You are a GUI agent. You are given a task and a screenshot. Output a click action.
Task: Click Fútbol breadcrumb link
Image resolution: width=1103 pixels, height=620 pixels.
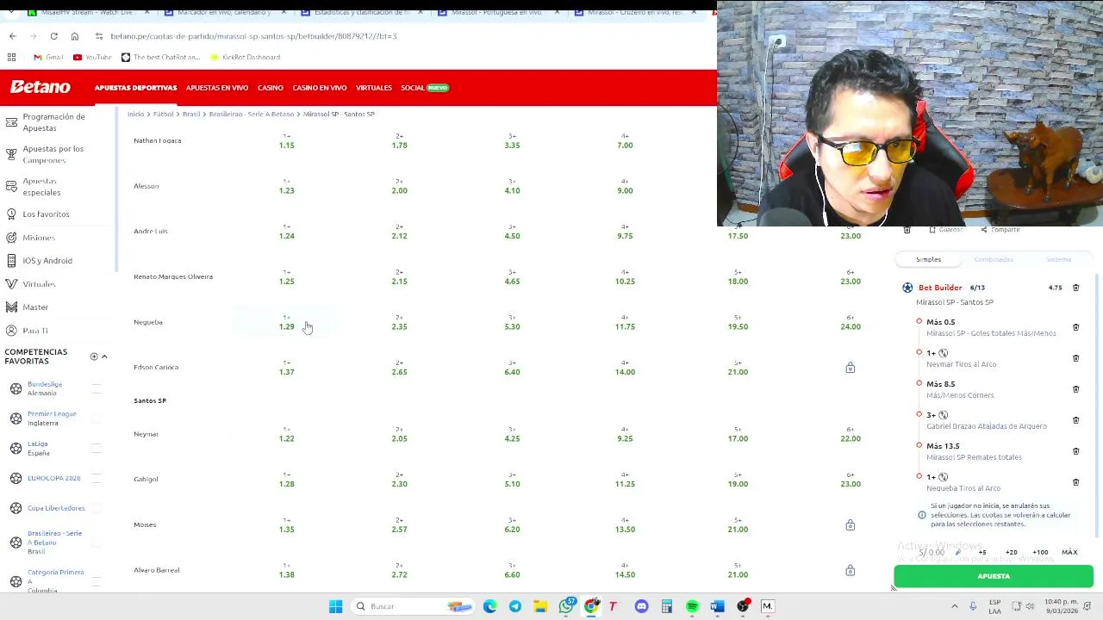click(164, 114)
